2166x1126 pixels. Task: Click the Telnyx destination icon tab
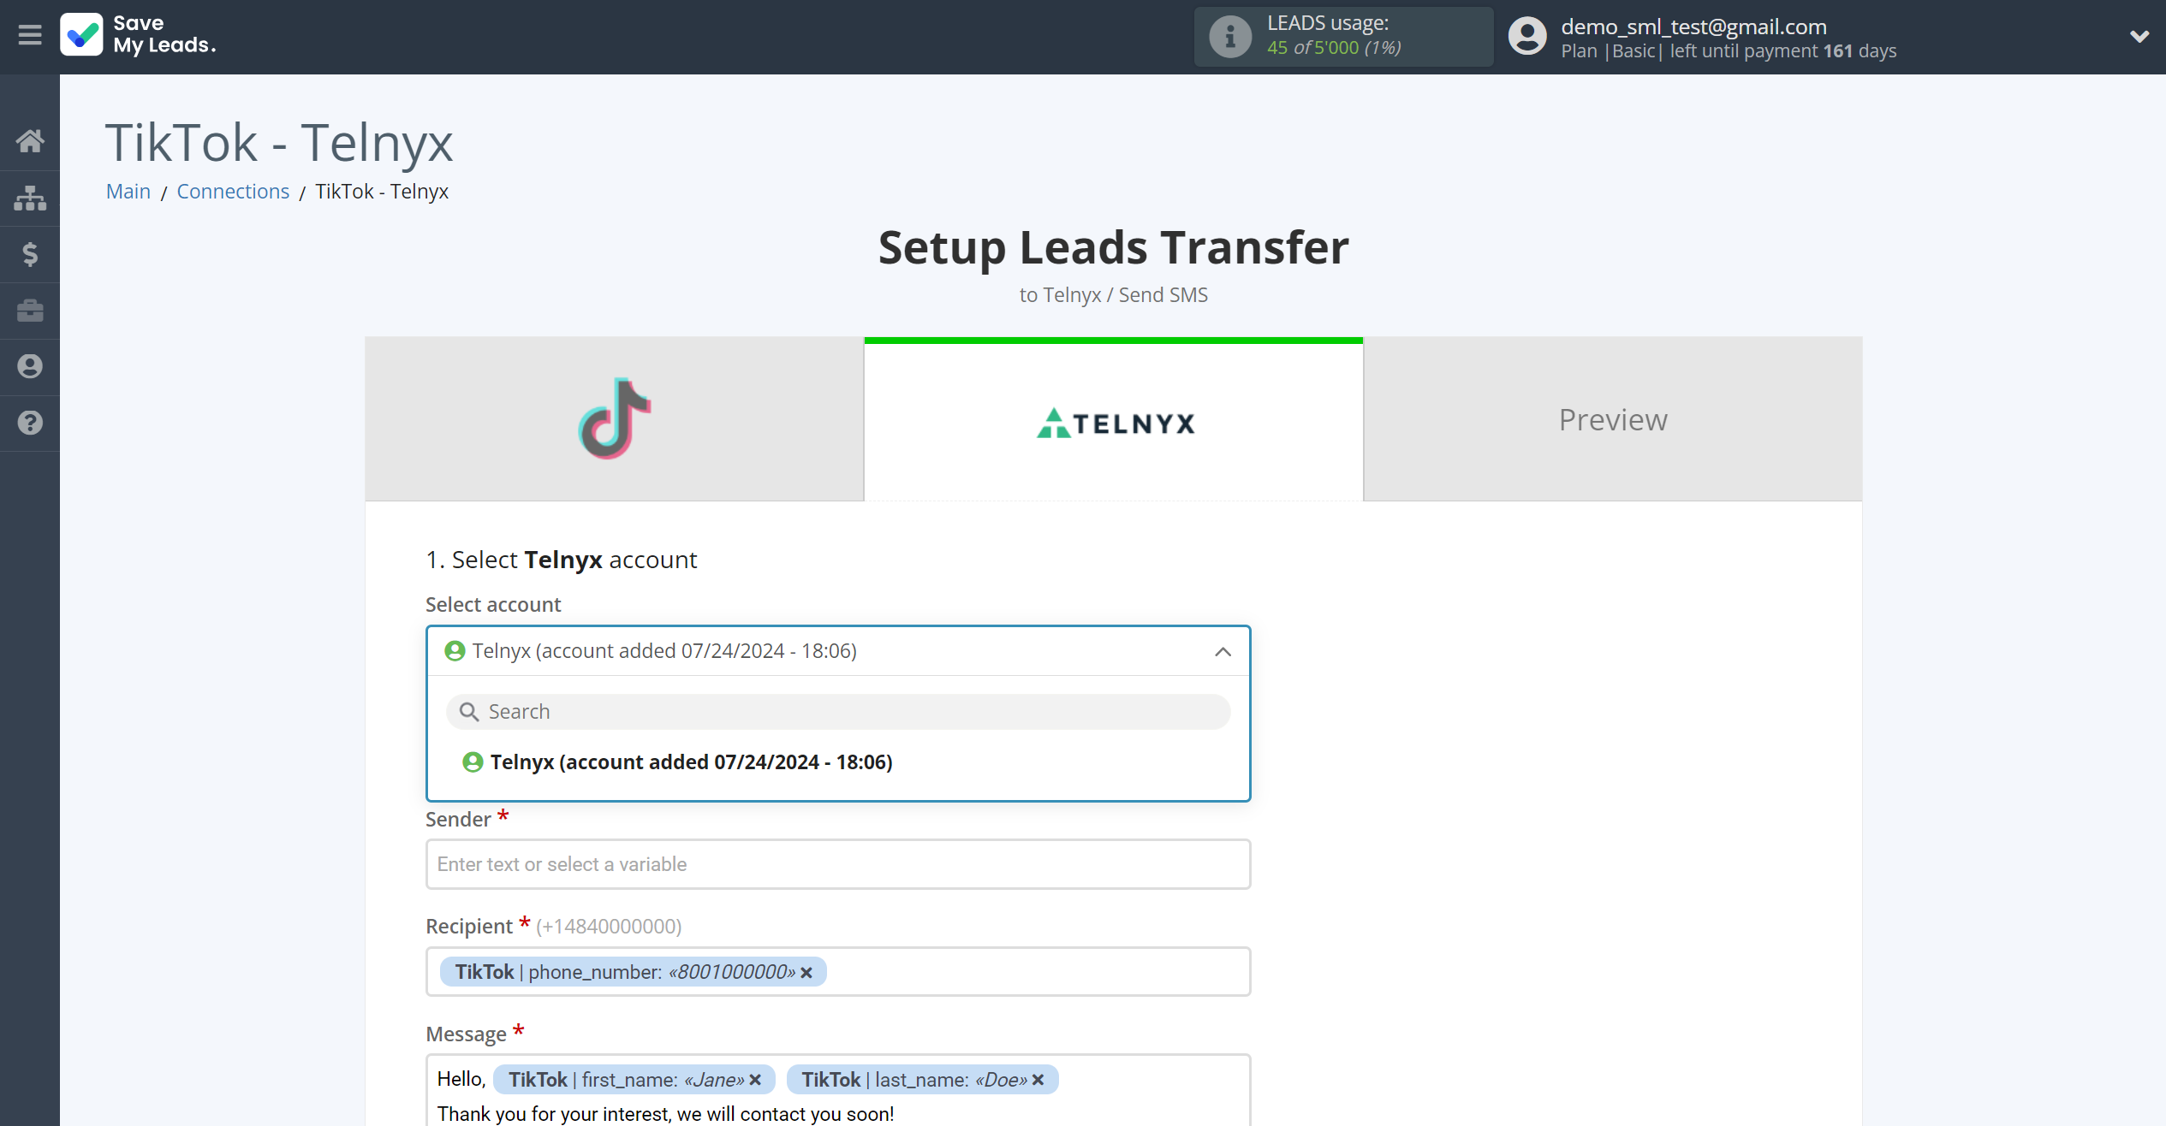click(1113, 418)
